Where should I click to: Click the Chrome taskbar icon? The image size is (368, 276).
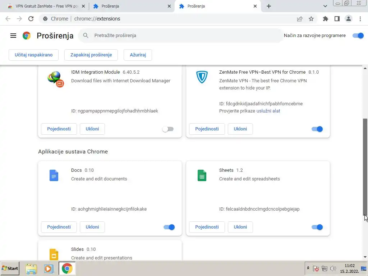coord(67,268)
